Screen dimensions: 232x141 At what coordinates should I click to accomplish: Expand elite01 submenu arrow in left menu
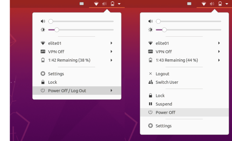click(x=111, y=43)
